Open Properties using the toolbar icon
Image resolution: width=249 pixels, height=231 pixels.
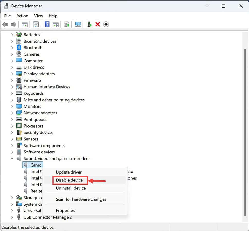pos(36,24)
